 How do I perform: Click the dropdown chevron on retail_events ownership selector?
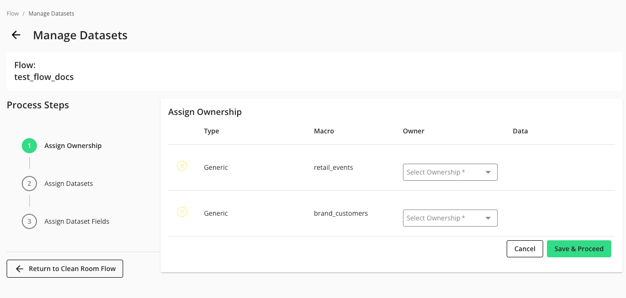(488, 172)
